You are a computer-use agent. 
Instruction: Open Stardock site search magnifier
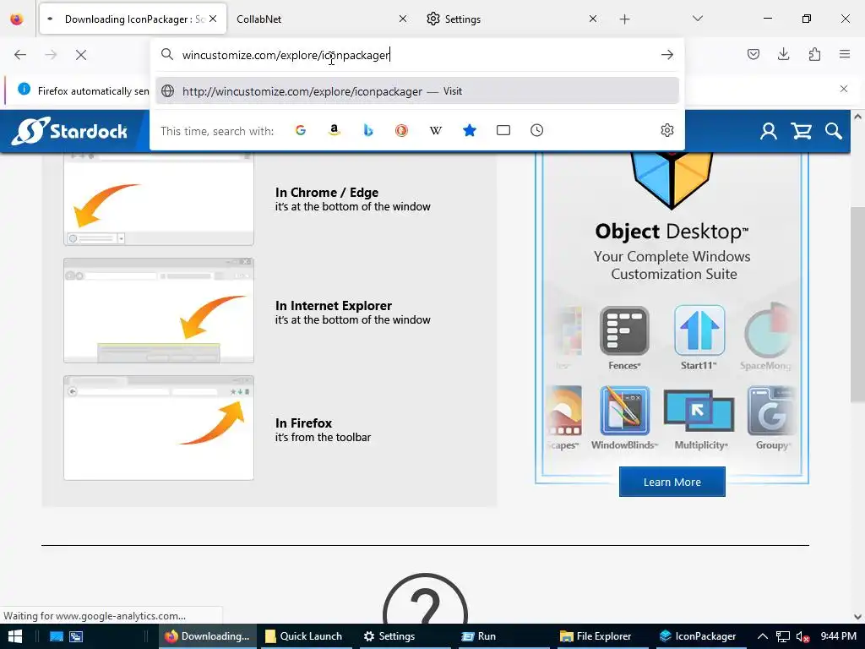(x=834, y=131)
